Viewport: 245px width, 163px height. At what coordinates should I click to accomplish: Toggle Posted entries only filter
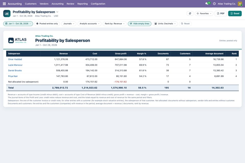coord(47,24)
